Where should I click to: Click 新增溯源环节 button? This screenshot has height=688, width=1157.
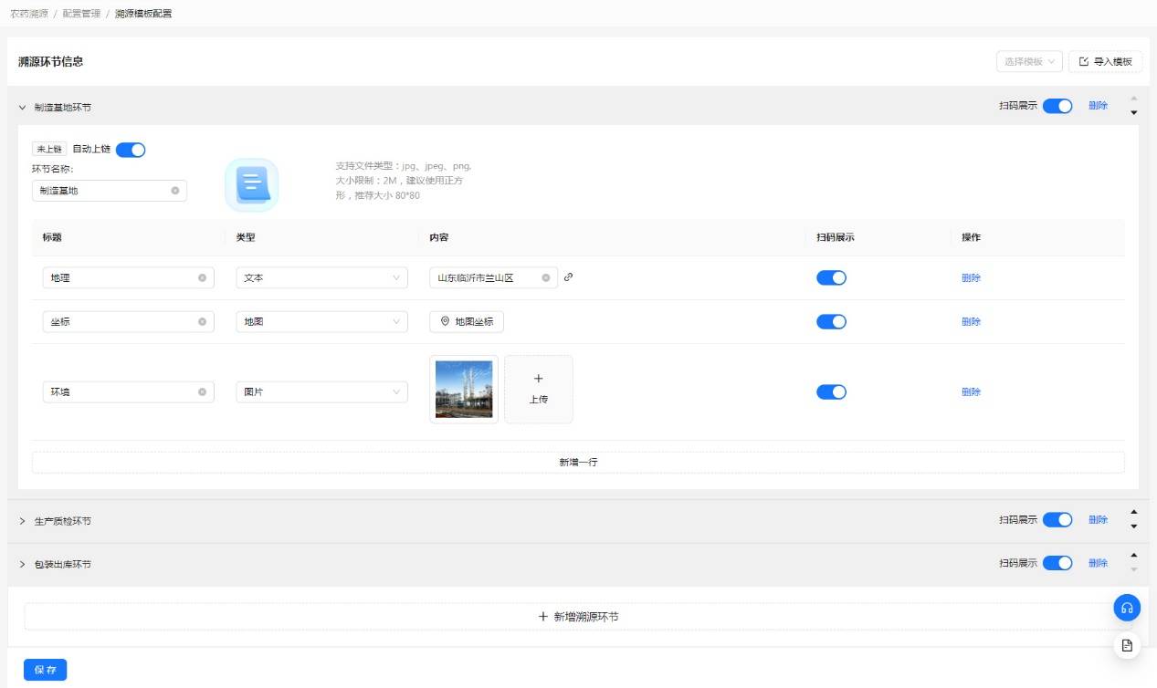coord(578,617)
